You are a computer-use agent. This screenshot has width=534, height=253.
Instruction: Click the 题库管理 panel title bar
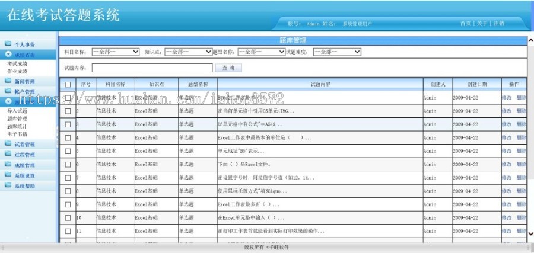click(293, 40)
